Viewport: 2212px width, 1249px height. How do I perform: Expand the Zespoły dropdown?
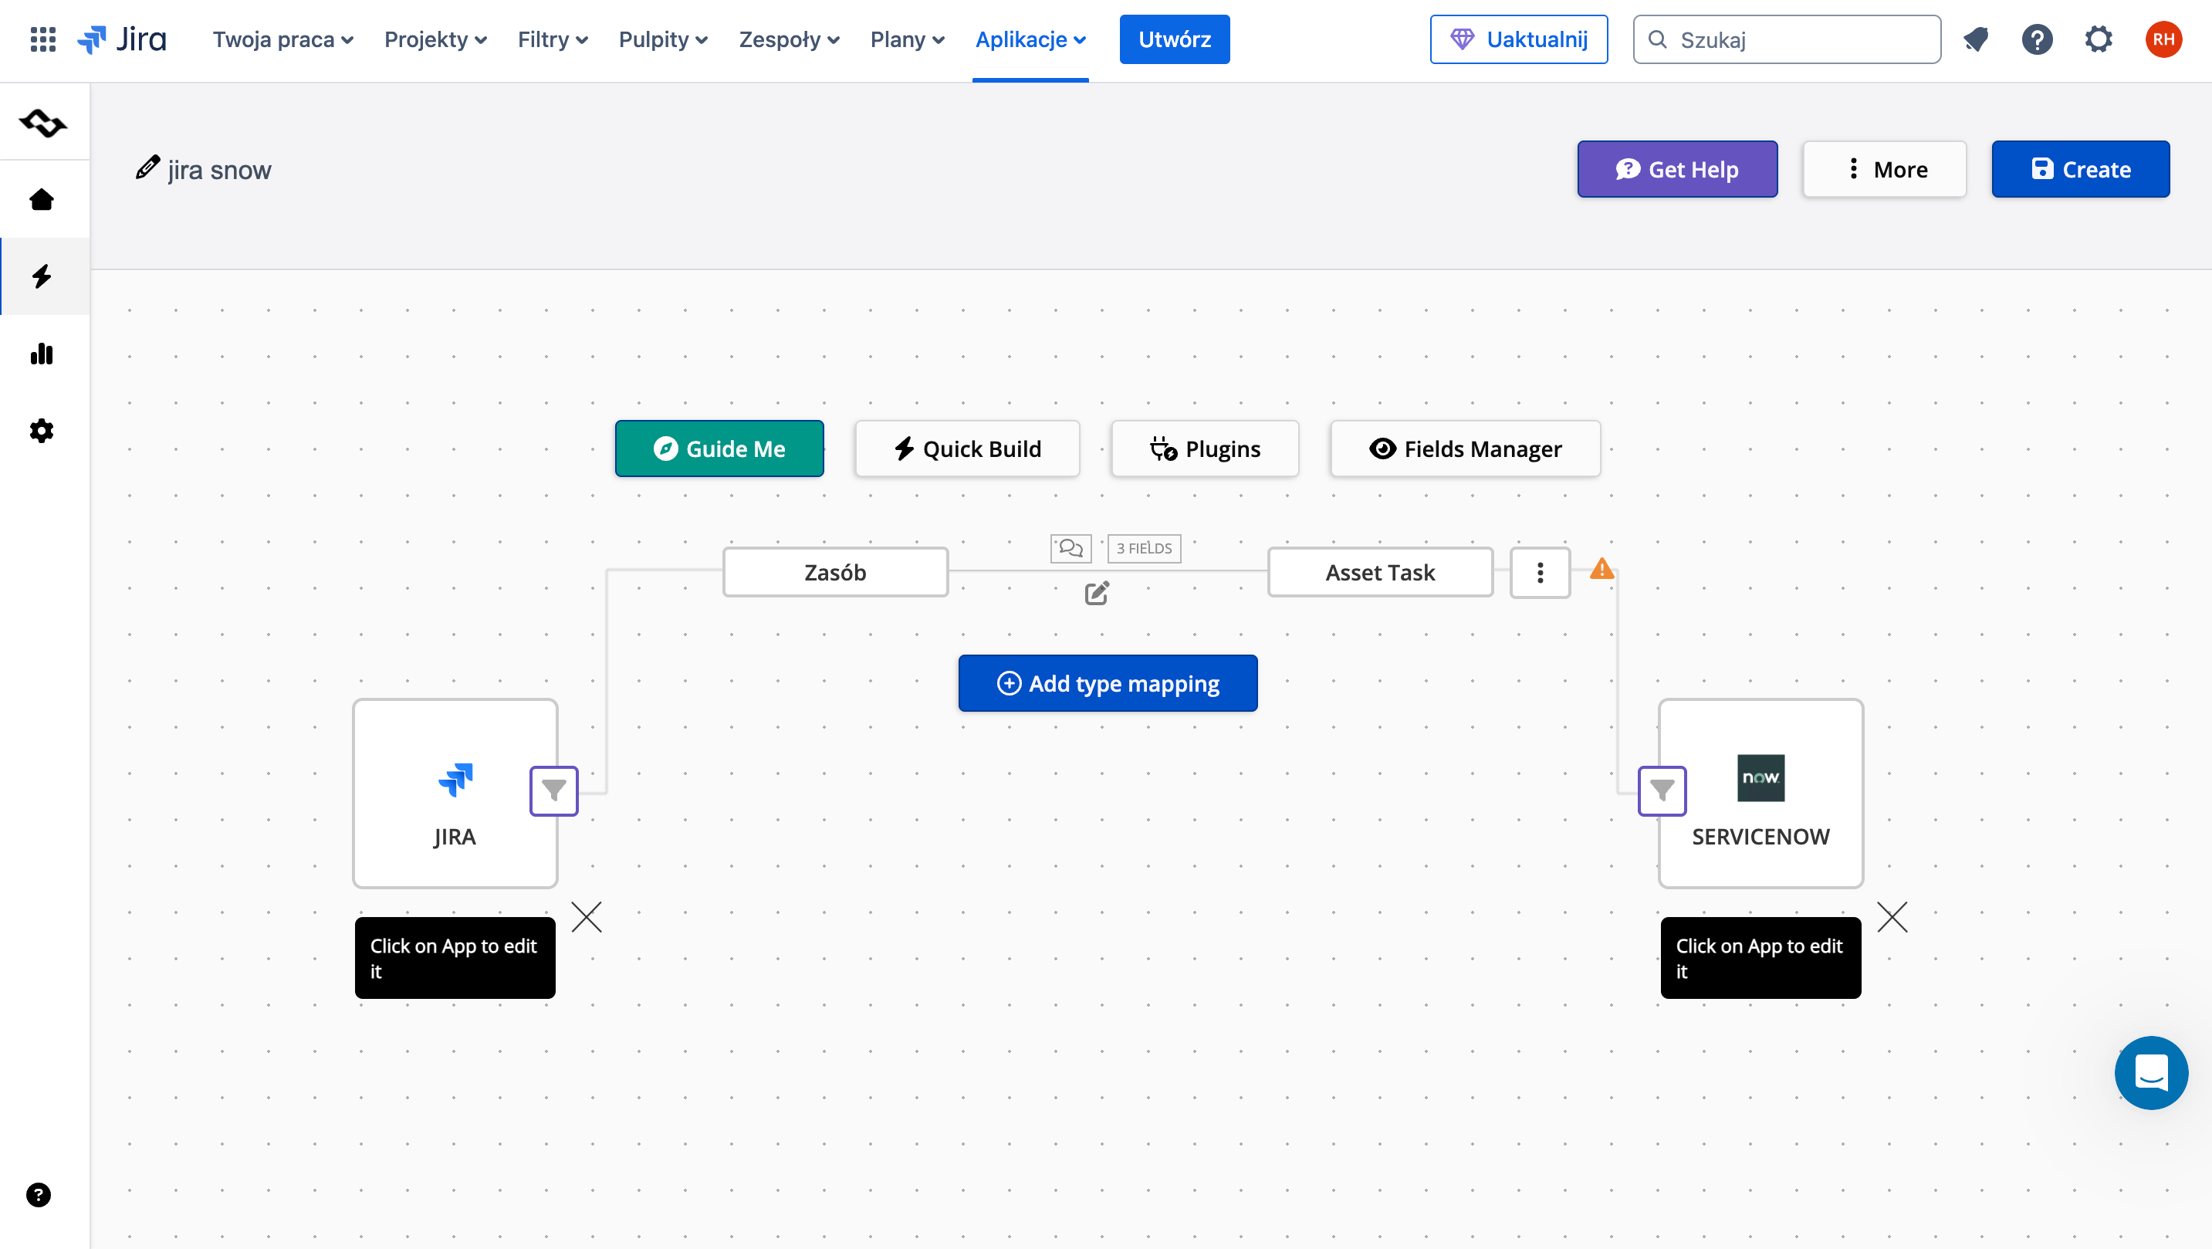pos(789,39)
